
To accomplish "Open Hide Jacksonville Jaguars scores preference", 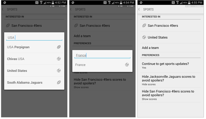I will pos(170,80).
